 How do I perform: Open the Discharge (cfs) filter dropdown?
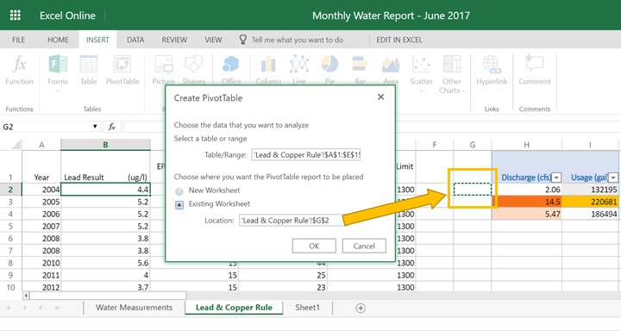(556, 178)
